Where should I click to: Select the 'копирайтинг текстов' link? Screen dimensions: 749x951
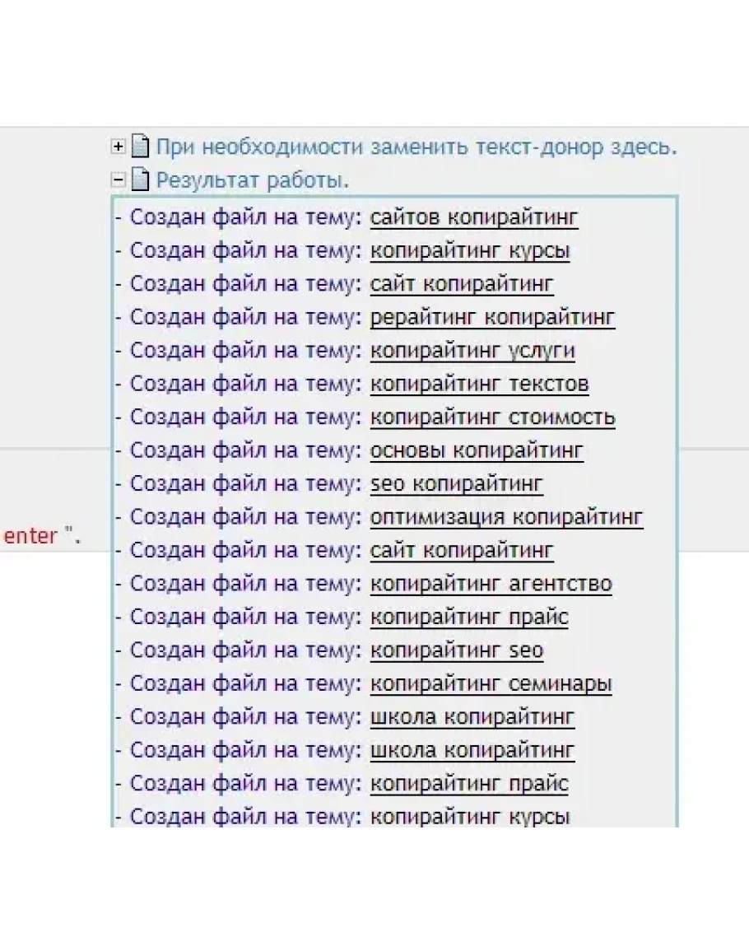click(479, 384)
